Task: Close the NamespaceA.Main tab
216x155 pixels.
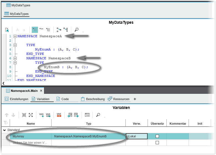Action: point(41,90)
